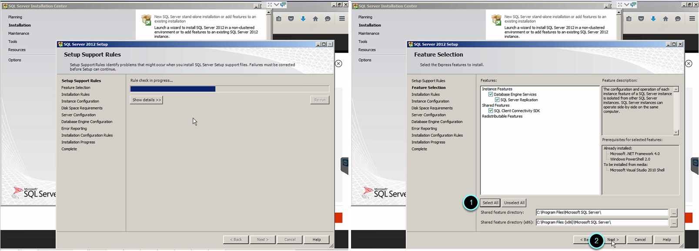This screenshot has height=251, width=699.
Task: Click the circled X icon beside the Feature Selection dialog
Action: (689, 64)
